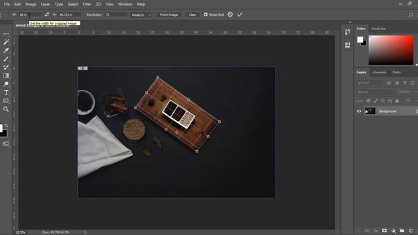Swap foreground and background colors in toolbar
The width and height of the screenshot is (418, 235).
click(x=6, y=125)
